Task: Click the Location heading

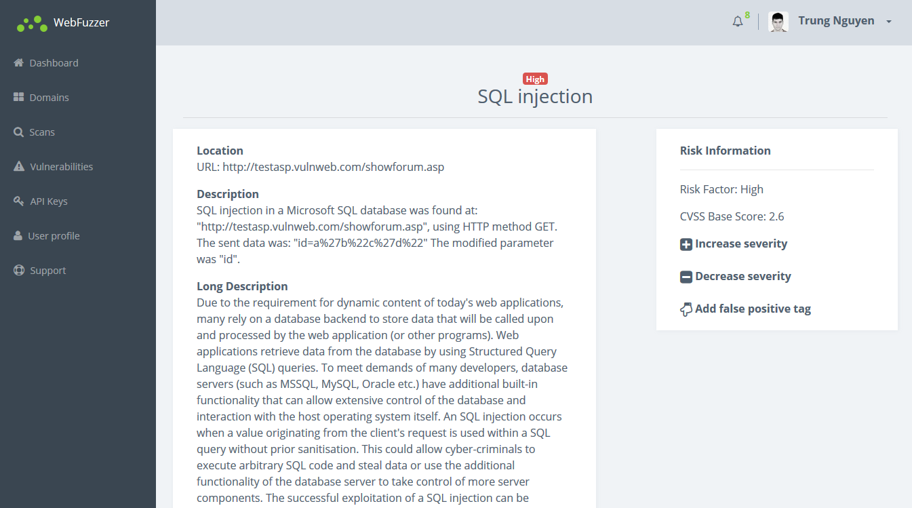Action: 220,151
